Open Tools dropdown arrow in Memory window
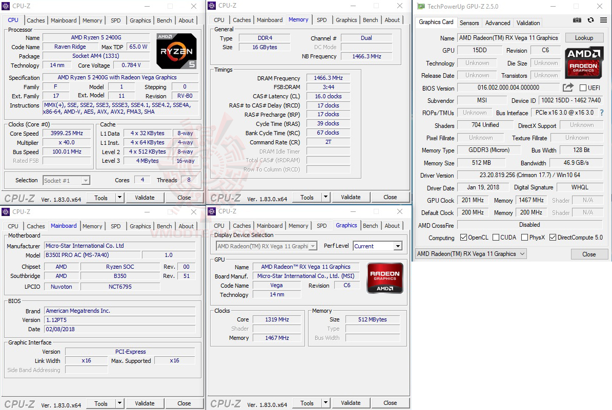The height and width of the screenshot is (410, 612). coord(326,197)
